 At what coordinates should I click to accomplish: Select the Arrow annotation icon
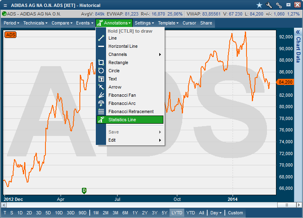(101, 87)
